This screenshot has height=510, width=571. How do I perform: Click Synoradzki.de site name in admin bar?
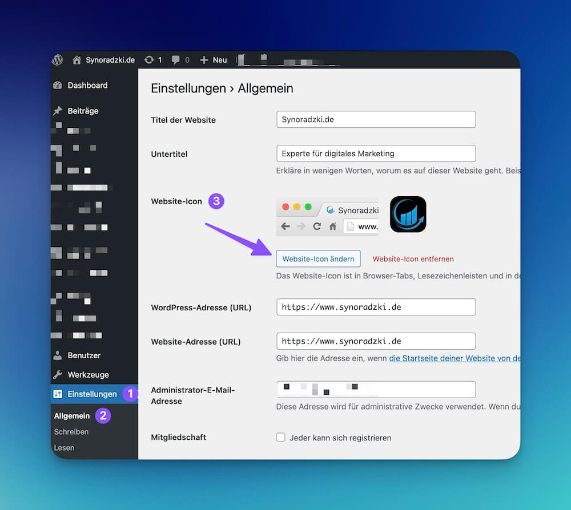pyautogui.click(x=110, y=60)
